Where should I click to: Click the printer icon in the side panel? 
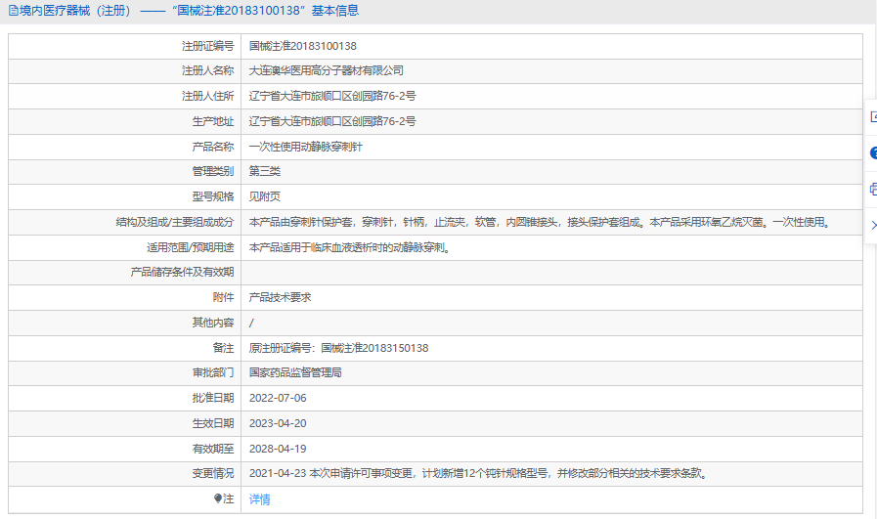[873, 189]
